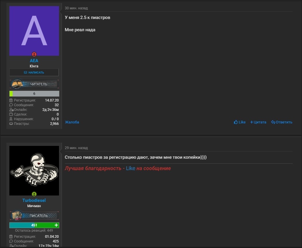
Task: Click AEA's red offline status icon
Action: [x=34, y=54]
